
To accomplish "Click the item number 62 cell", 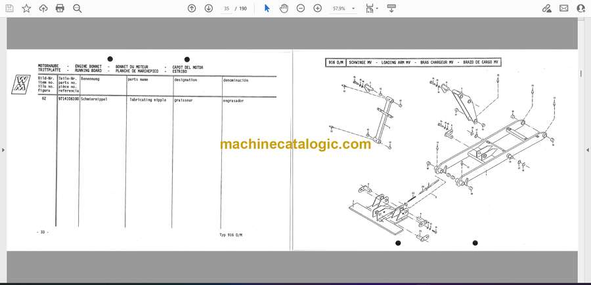I will click(x=44, y=99).
